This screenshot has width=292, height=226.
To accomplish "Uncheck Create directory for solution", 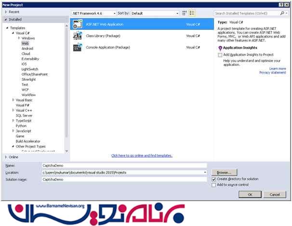I will [x=214, y=179].
